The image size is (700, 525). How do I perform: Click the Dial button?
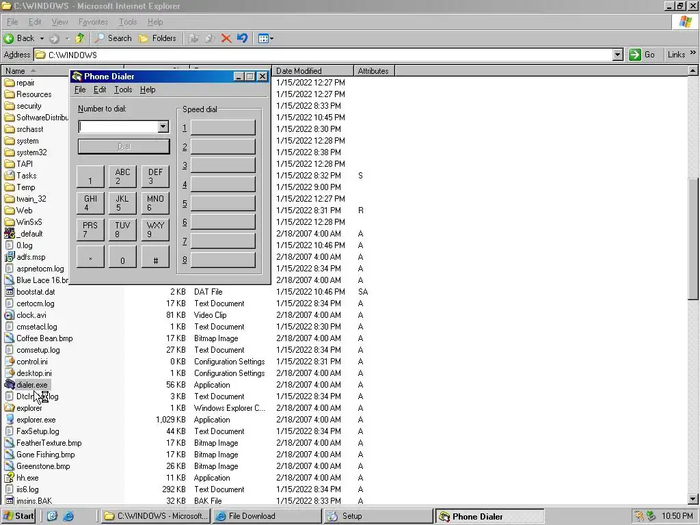124,146
